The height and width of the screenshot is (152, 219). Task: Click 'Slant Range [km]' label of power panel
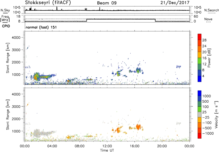click(x=8, y=58)
